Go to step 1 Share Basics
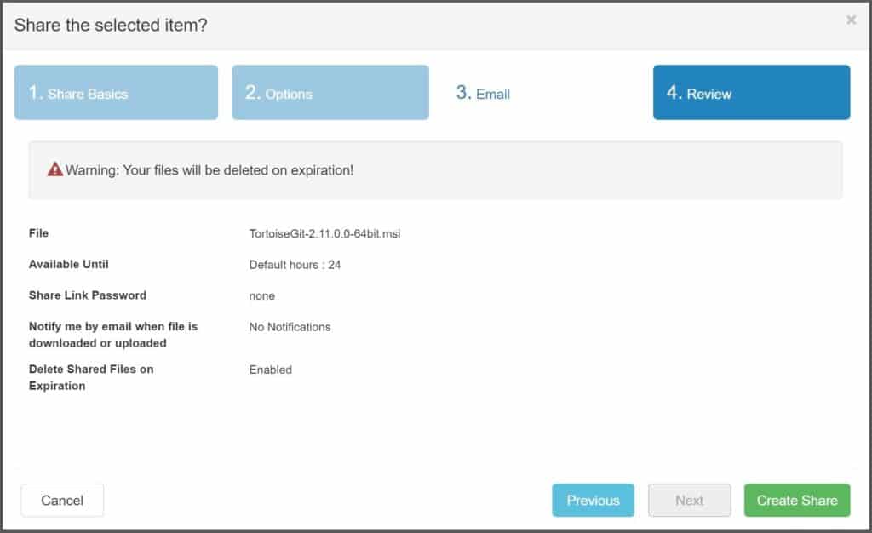Screen dimensions: 872x533 [x=116, y=93]
